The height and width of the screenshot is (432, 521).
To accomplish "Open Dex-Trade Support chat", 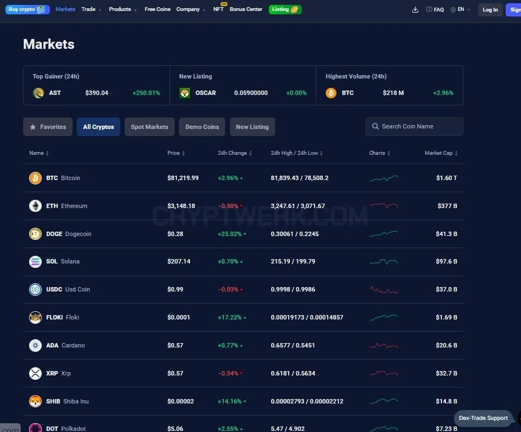I will coord(483,418).
